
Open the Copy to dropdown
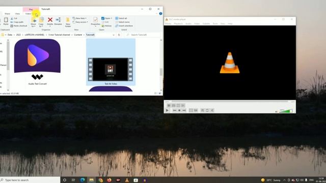pos(41,22)
